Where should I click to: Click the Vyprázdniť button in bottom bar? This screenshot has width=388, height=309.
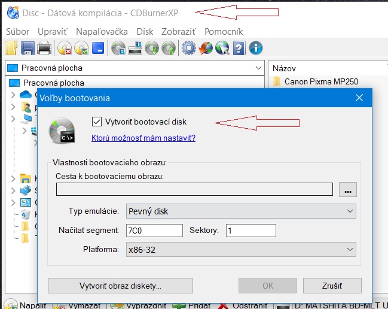[139, 305]
